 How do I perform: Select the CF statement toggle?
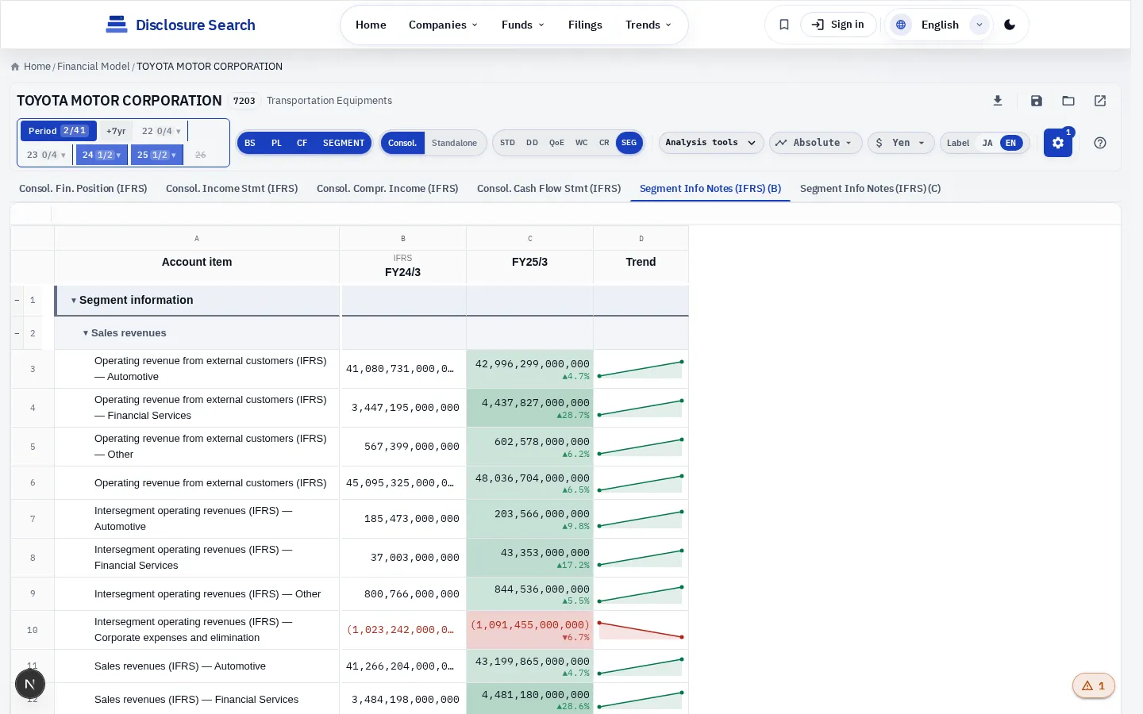pyautogui.click(x=302, y=143)
